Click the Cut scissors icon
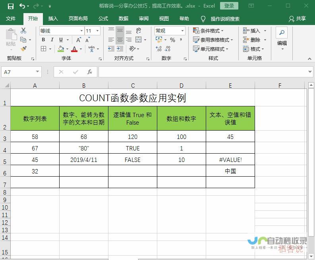 [23, 31]
